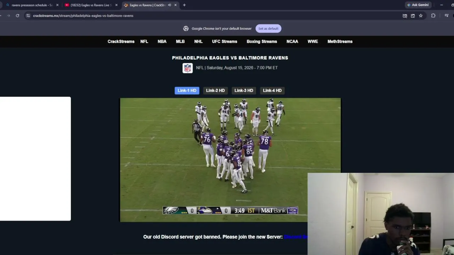Click the game date and time text
This screenshot has width=454, height=255.
coord(237,68)
